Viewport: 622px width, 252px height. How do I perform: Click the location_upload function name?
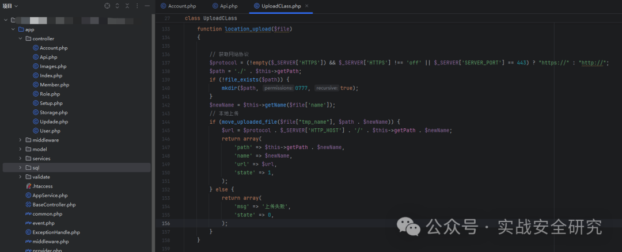[x=248, y=29]
